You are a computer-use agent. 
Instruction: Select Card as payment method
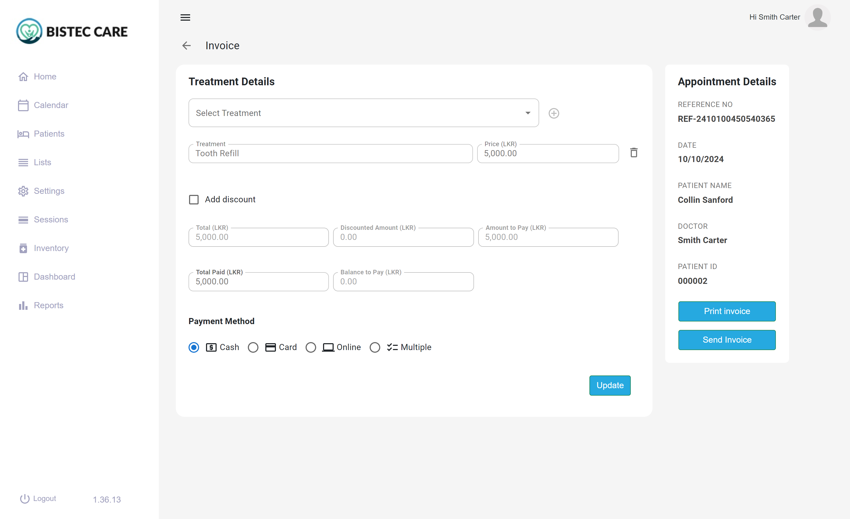tap(254, 347)
